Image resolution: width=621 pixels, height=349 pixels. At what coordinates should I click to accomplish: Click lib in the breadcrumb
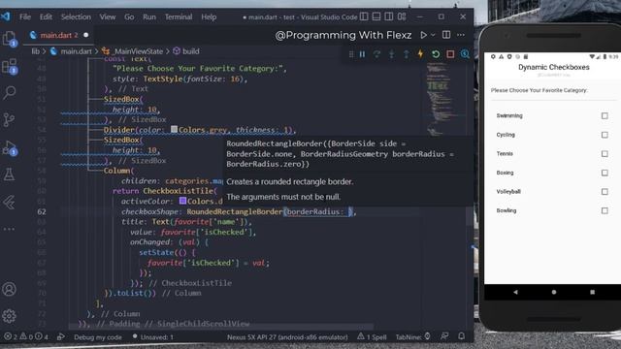(36, 51)
